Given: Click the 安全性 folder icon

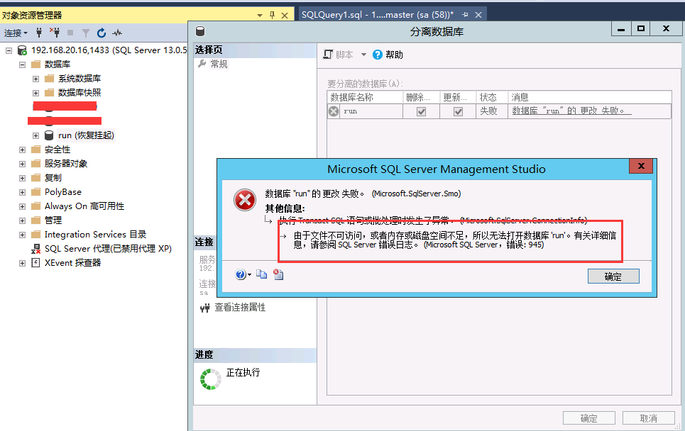Looking at the screenshot, I should 35,150.
